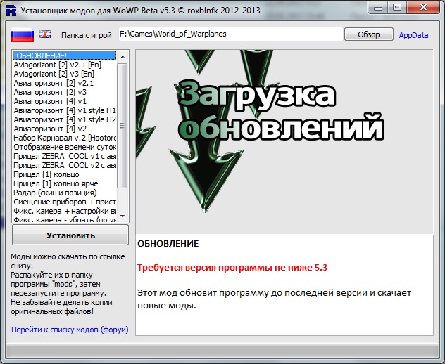
Task: Select the !ОБНОВЛЕНИЕ! list entry
Action: click(64, 56)
